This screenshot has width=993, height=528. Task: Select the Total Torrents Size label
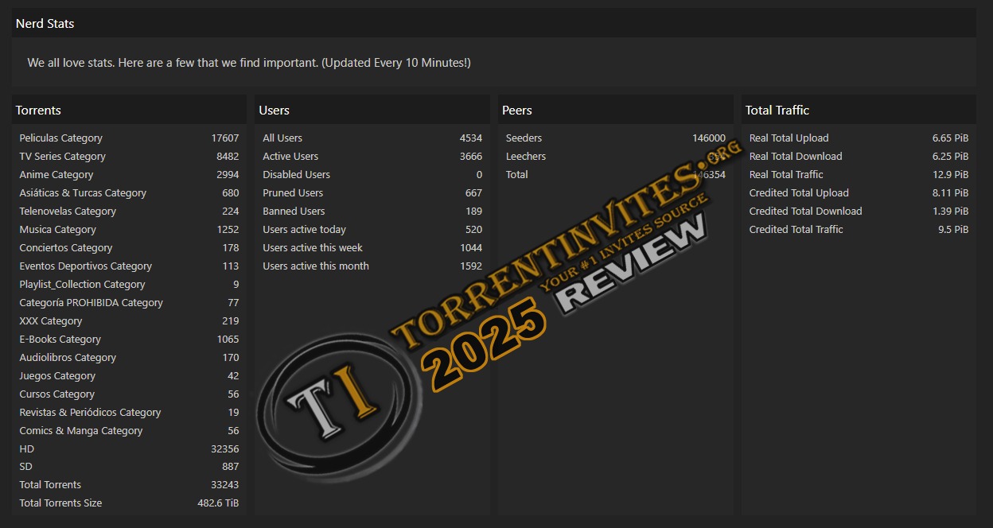60,503
